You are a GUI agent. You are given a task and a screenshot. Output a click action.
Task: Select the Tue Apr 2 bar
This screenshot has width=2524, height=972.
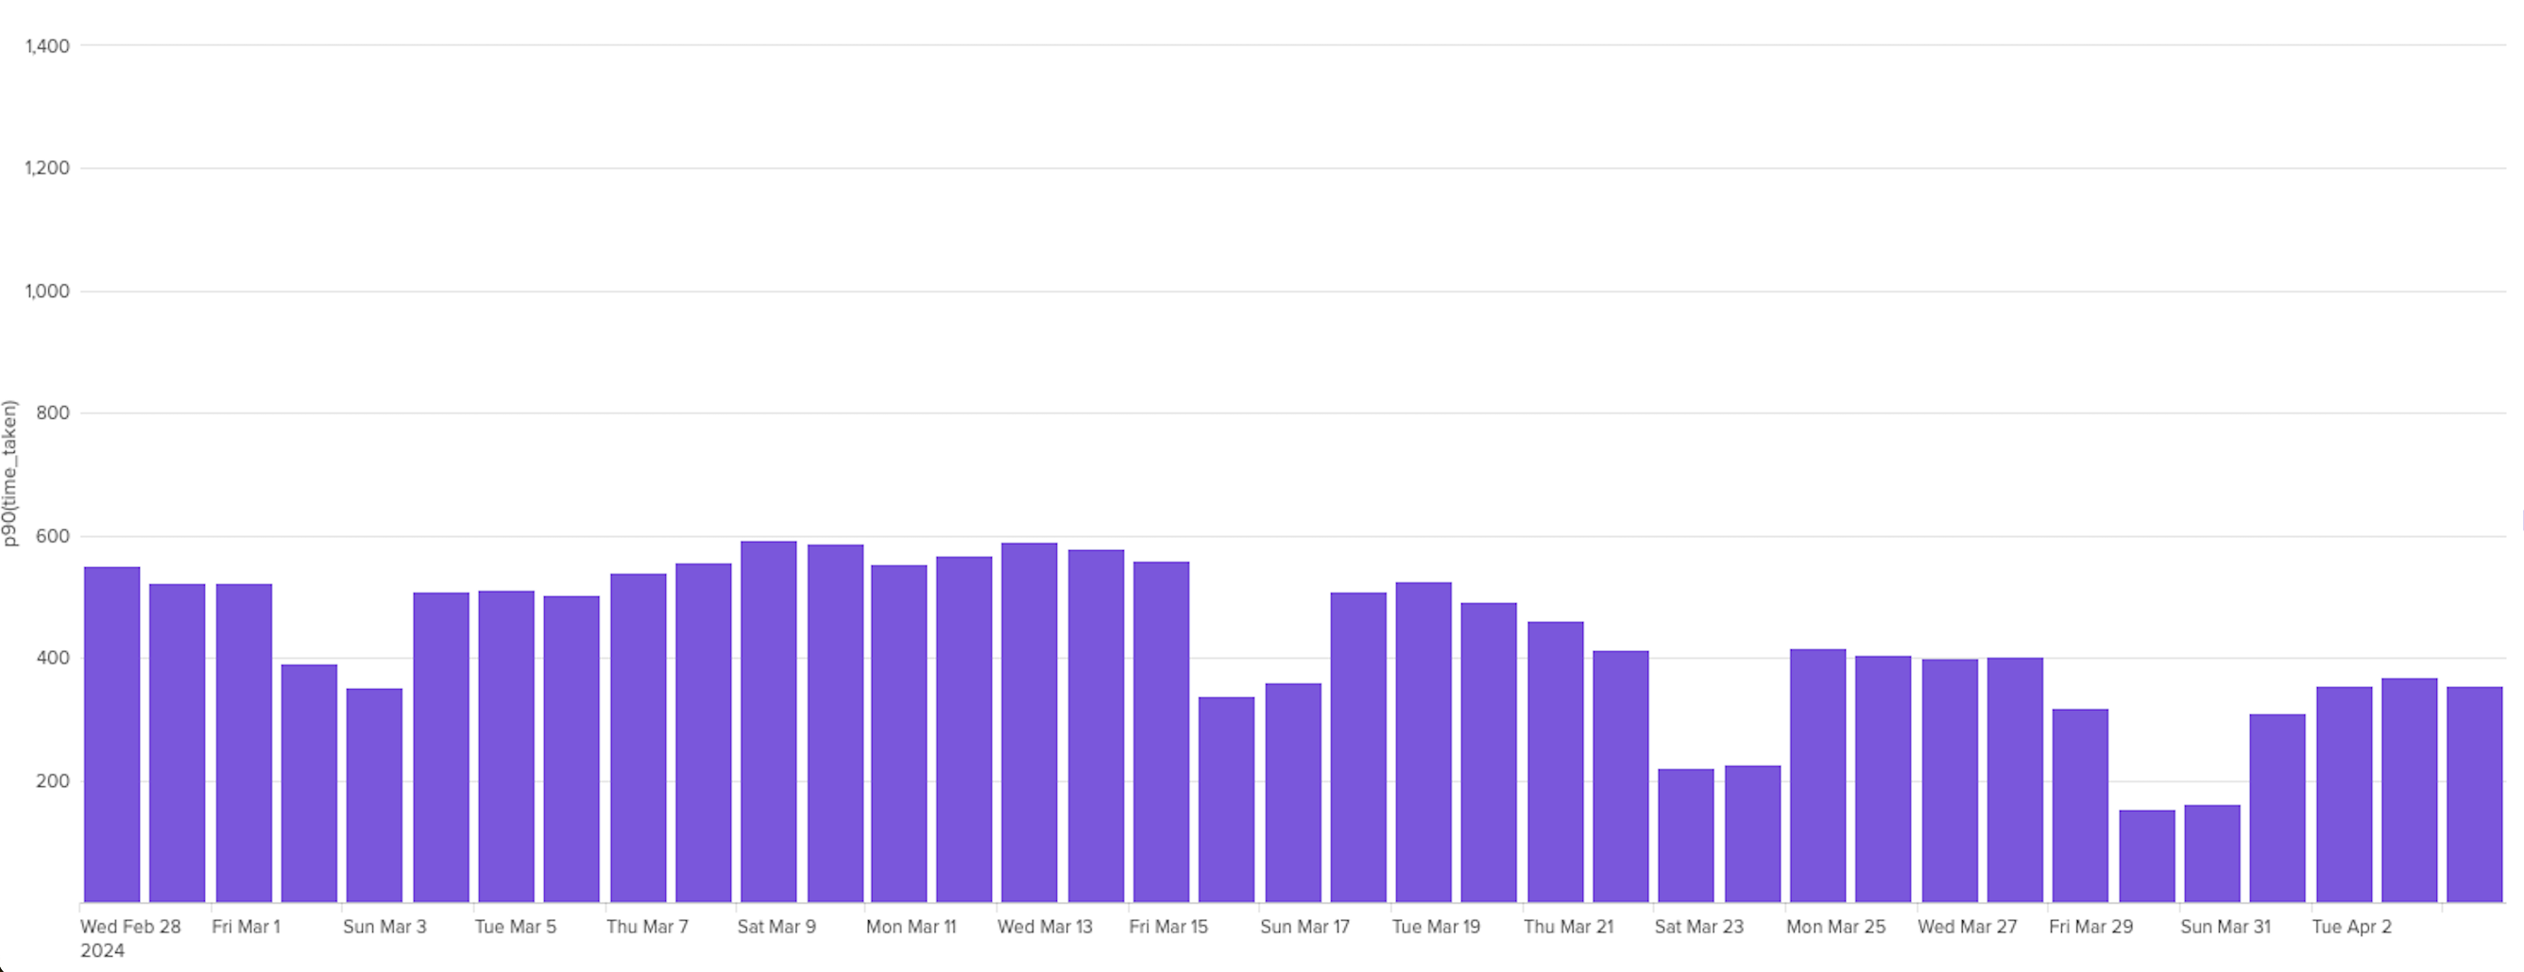click(x=2345, y=795)
